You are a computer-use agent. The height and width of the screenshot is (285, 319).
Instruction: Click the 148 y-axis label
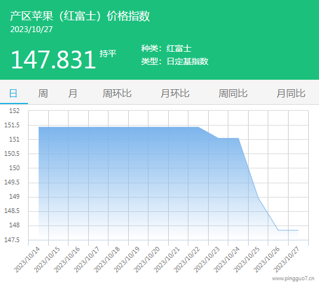tap(14, 225)
